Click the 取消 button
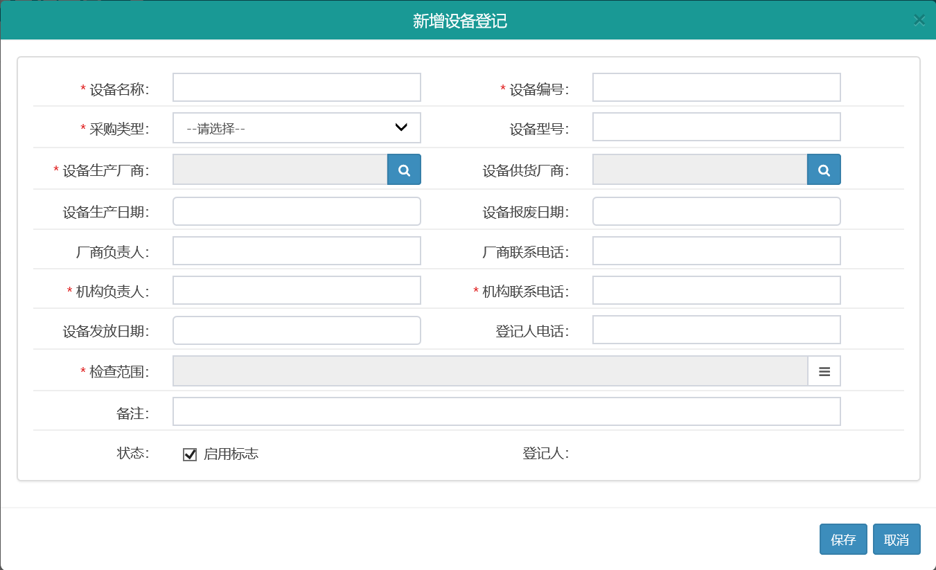This screenshot has width=936, height=570. (897, 540)
